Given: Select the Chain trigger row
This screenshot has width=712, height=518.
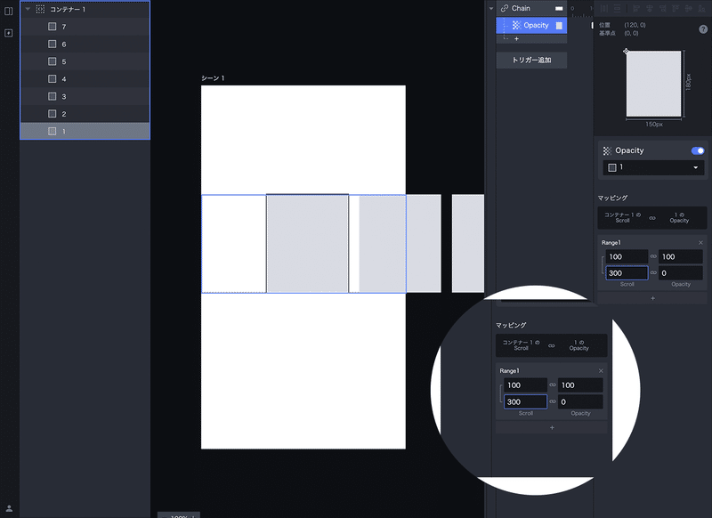Looking at the screenshot, I should click(x=531, y=8).
